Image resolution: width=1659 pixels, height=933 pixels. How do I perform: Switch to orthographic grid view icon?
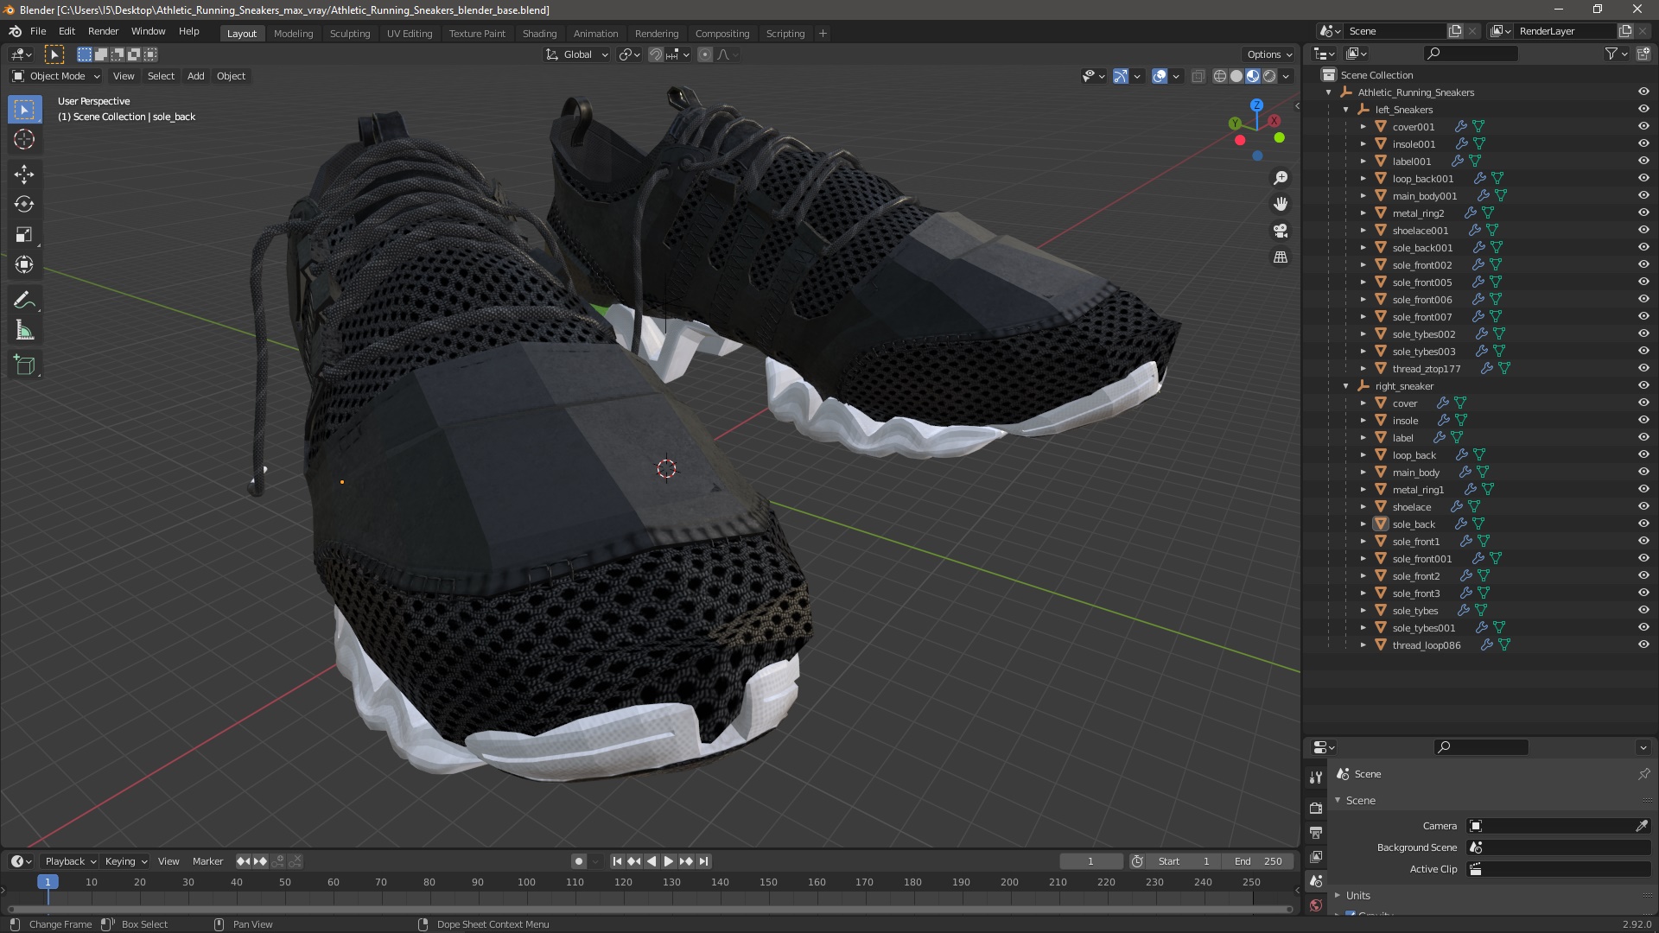pos(1281,257)
